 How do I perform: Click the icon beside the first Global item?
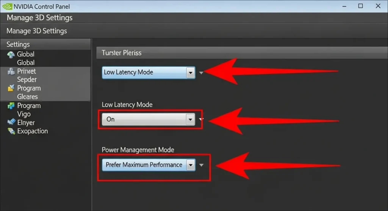(x=11, y=54)
